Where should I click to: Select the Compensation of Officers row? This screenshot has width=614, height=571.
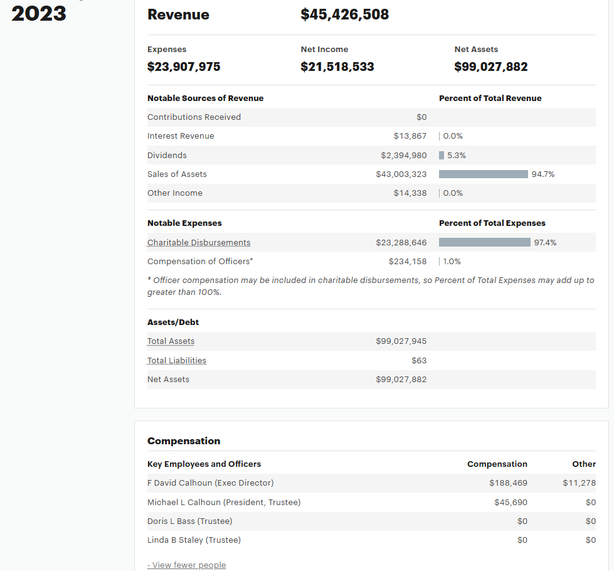371,262
